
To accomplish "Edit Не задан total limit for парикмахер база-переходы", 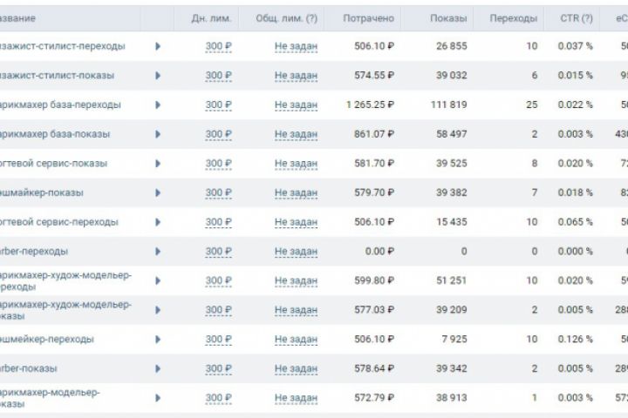I will (296, 105).
